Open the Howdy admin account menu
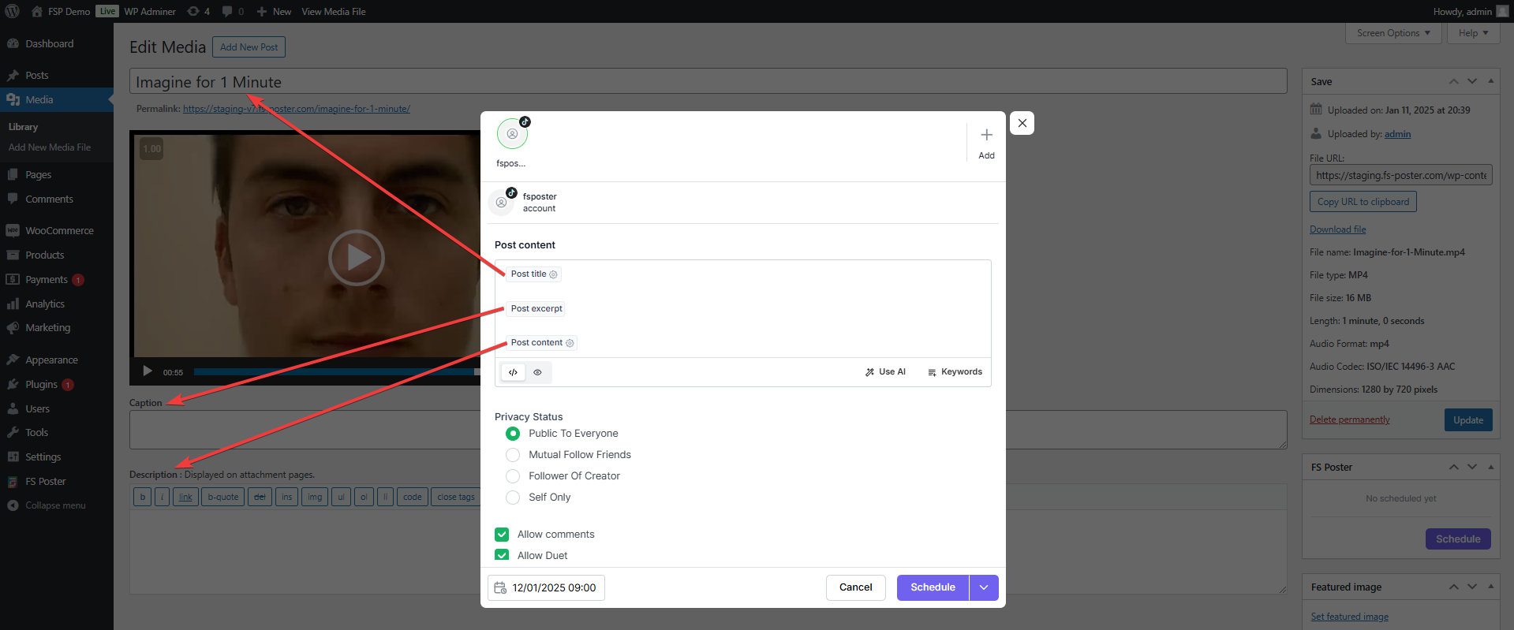This screenshot has height=630, width=1514. [x=1471, y=11]
